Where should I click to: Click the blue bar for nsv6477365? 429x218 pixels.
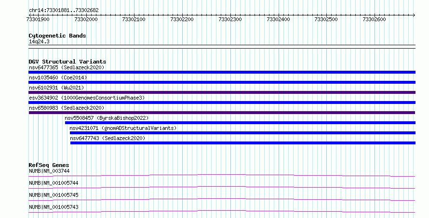[222, 72]
